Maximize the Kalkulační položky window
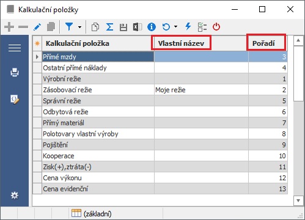This screenshot has height=220, width=305. pyautogui.click(x=262, y=9)
